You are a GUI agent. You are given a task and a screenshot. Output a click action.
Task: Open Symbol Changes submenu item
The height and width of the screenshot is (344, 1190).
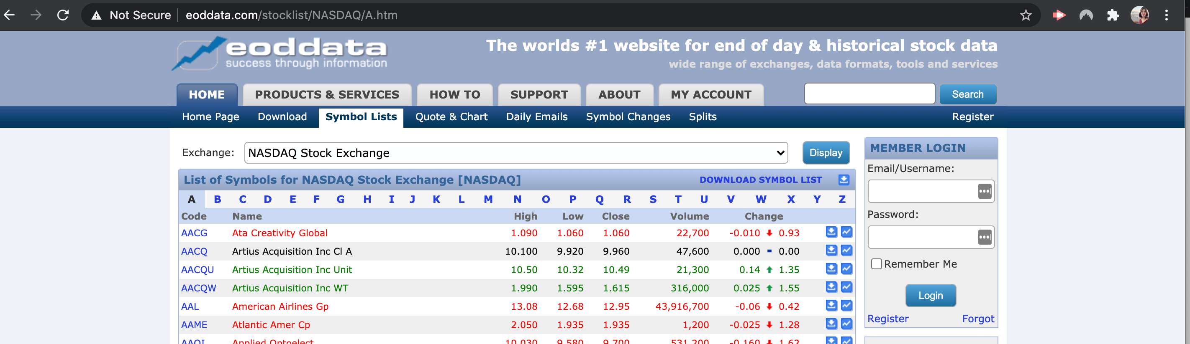pos(628,116)
